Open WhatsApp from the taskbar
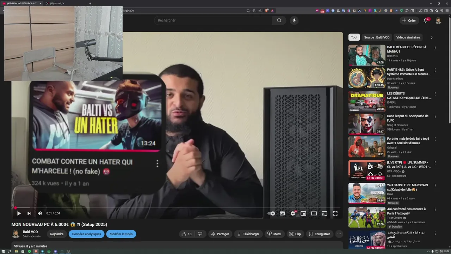This screenshot has height=254, width=451. [x=49, y=252]
